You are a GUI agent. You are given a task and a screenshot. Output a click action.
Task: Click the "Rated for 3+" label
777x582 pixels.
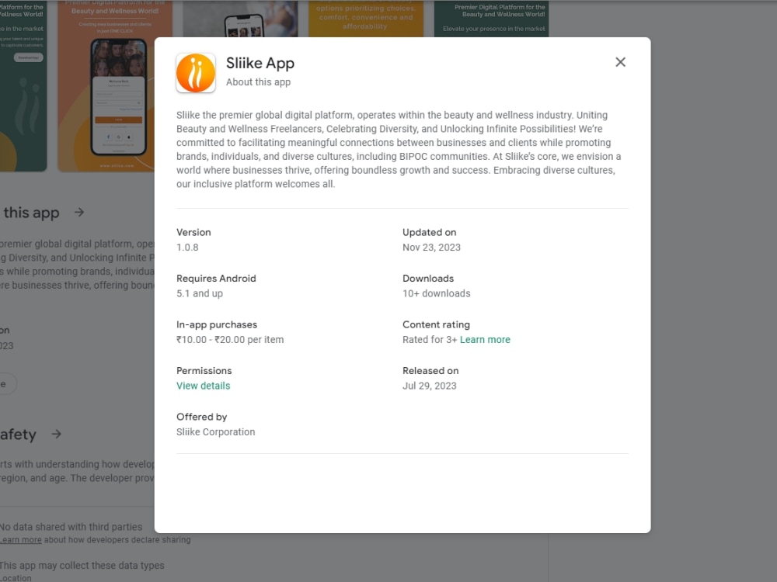(x=427, y=339)
